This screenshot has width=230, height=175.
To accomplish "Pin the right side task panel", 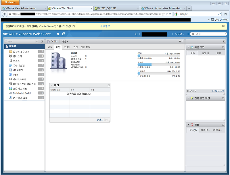I will pos(224,42).
